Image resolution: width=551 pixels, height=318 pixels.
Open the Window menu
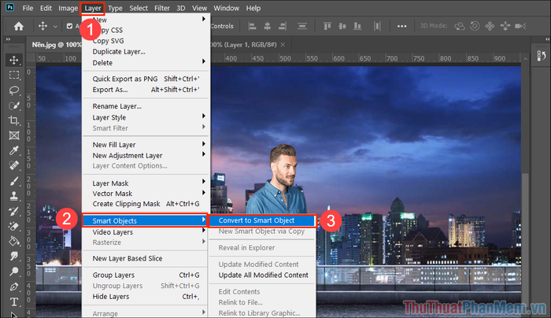pos(227,8)
